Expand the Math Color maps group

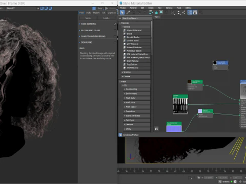(x=125, y=98)
